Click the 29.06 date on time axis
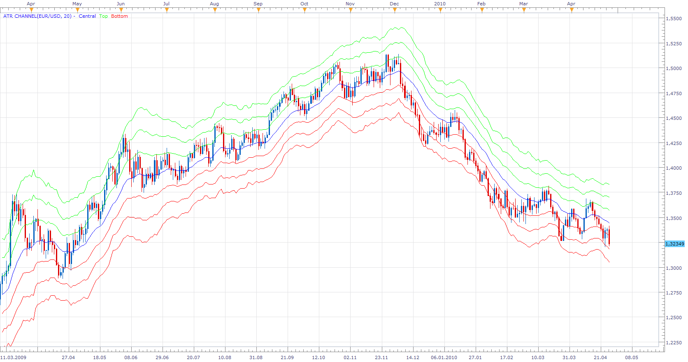This screenshot has width=688, height=362. 162,357
